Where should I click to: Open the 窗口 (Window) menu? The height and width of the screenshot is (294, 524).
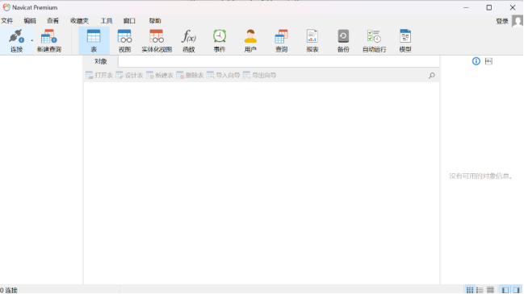point(129,21)
